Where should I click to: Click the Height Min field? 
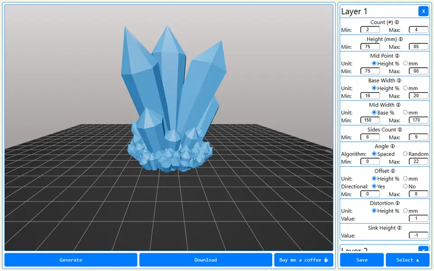click(x=370, y=47)
